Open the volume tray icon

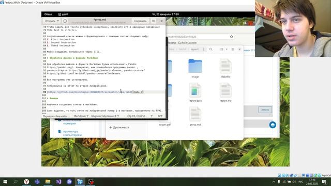pyautogui.click(x=294, y=181)
